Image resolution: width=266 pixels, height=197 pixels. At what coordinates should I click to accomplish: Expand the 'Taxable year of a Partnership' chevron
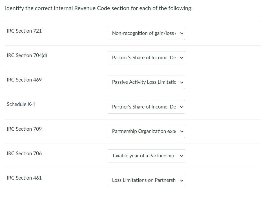181,156
